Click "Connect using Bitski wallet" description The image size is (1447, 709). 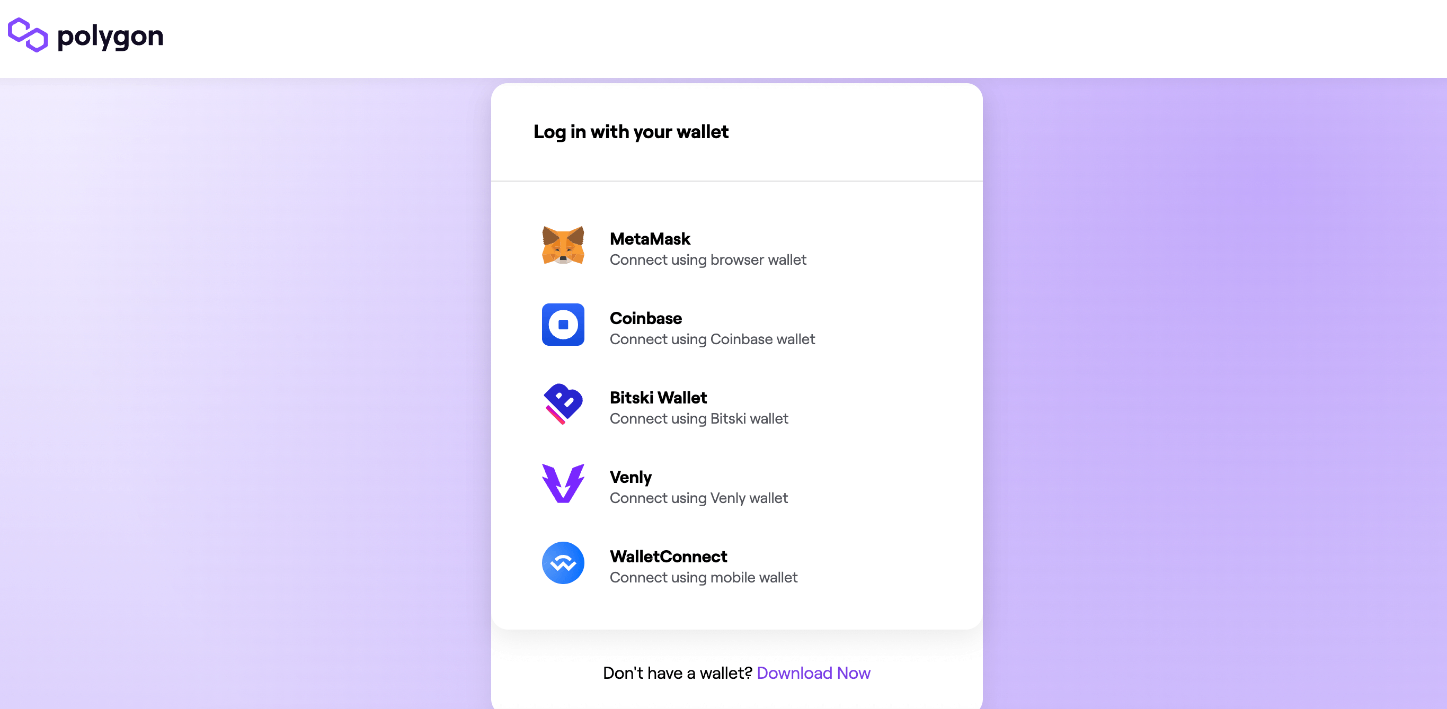pos(699,419)
